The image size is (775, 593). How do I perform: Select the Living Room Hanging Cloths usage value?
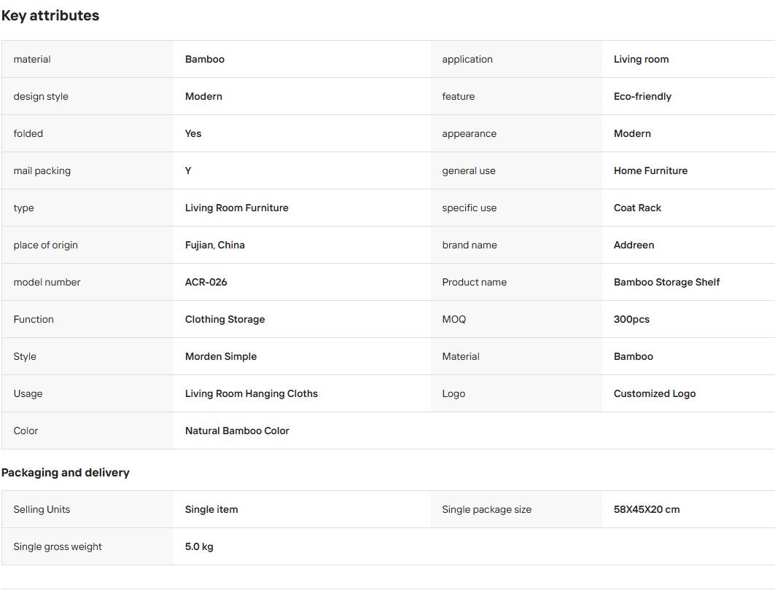tap(252, 393)
